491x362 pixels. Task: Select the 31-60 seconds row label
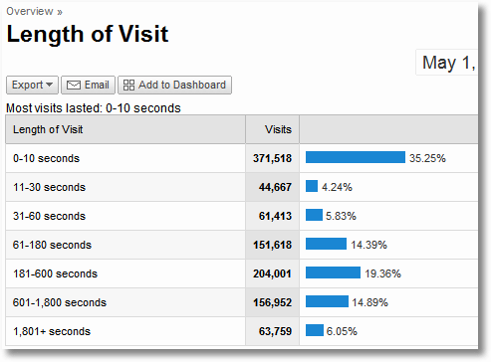click(49, 216)
